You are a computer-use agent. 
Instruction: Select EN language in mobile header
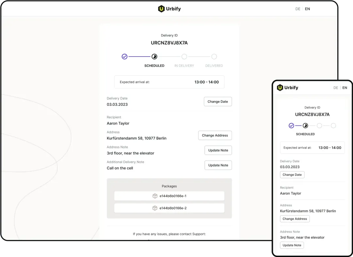click(345, 88)
